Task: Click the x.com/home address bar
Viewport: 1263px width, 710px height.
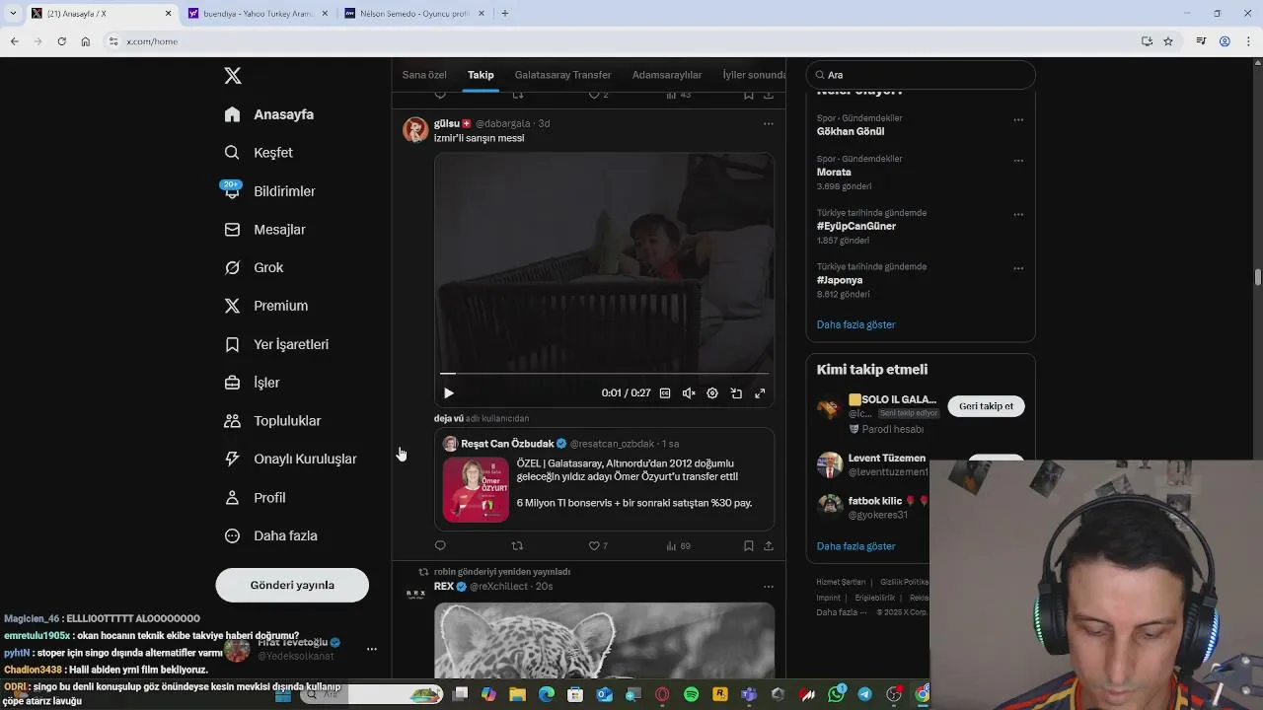Action: pyautogui.click(x=153, y=41)
